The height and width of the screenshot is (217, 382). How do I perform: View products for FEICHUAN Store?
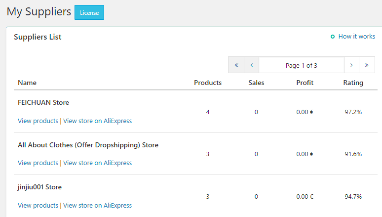pos(38,121)
